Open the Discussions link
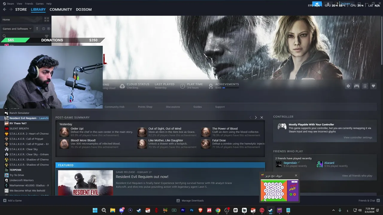The height and width of the screenshot is (215, 383). pyautogui.click(x=173, y=107)
